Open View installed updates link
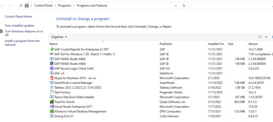The height and width of the screenshot is (122, 273). (19, 26)
